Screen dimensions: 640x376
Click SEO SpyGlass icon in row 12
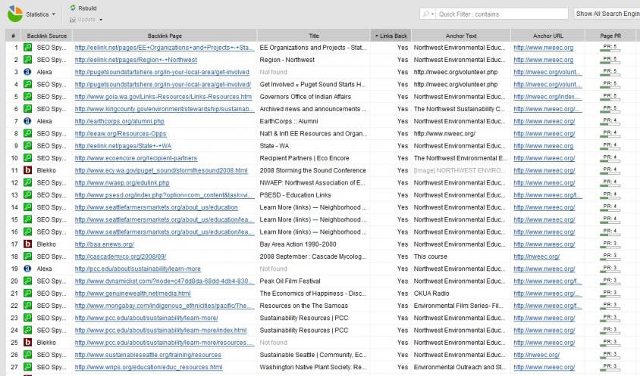[x=27, y=182]
